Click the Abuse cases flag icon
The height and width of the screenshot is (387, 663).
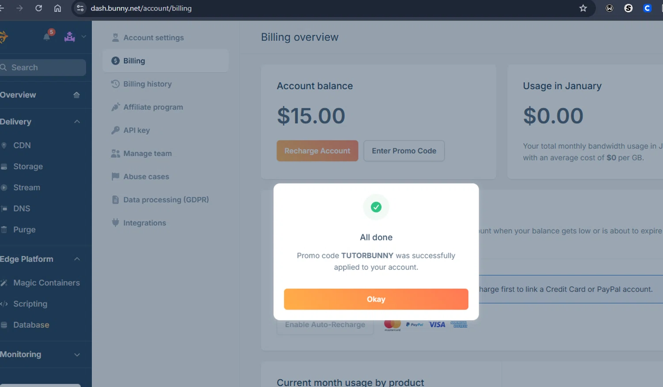click(x=115, y=176)
